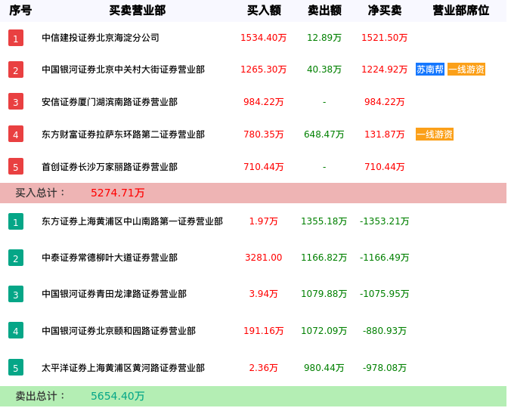Viewport: 511px width, 408px height.
Task: Open 中国银河证券青田龙津路证券营业部
Action: tap(114, 294)
